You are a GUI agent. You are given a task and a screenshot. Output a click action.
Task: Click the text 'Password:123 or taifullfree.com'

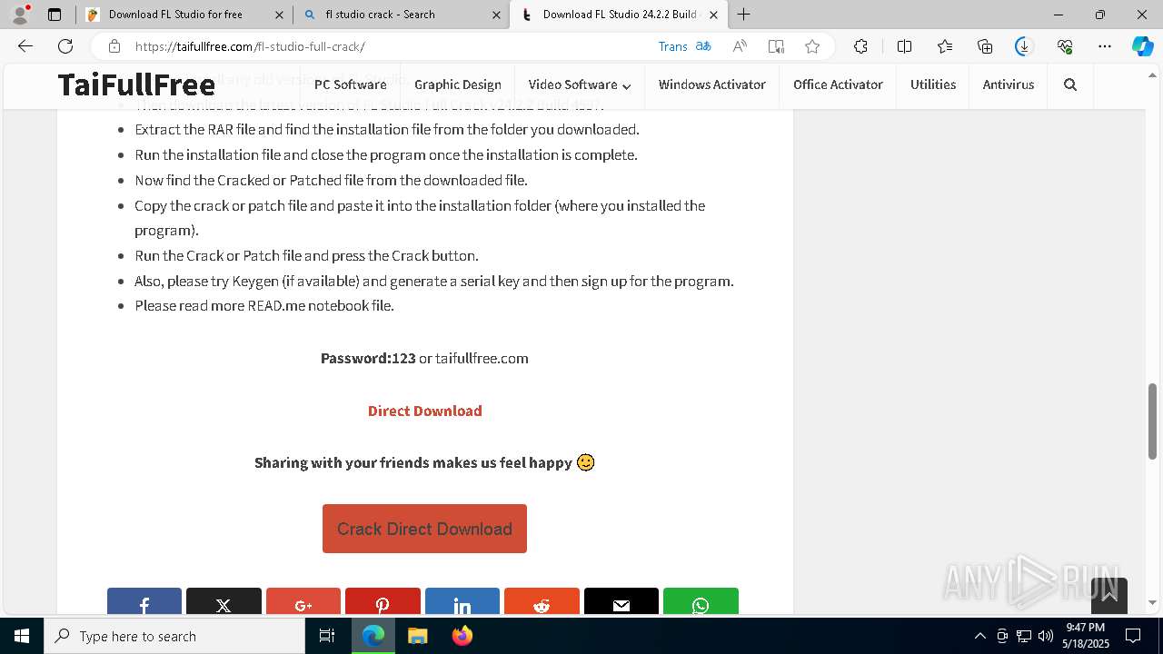point(424,358)
